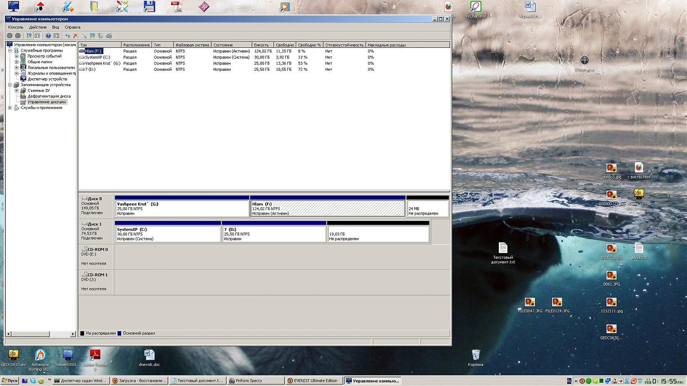
Task: Click the blue Help question-mark toolbar icon
Action: click(48, 36)
